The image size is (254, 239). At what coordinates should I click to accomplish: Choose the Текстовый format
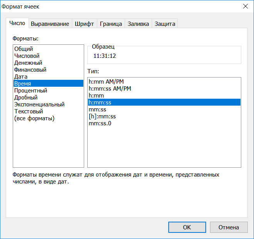click(48, 111)
